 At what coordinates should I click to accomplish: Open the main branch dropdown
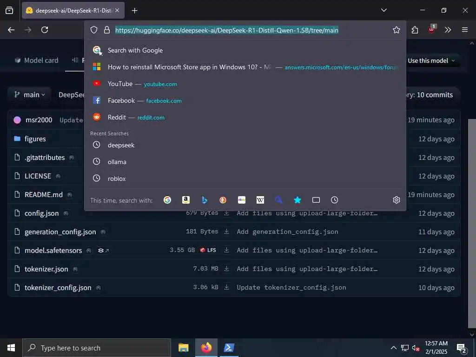(29, 95)
